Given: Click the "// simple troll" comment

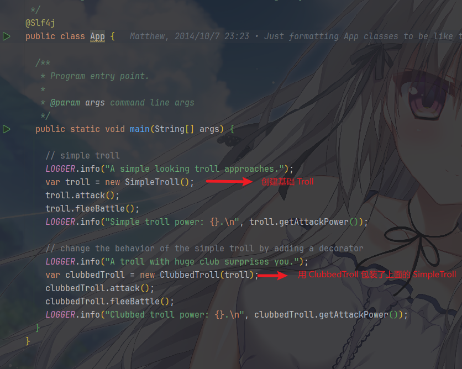Looking at the screenshot, I should tap(82, 155).
